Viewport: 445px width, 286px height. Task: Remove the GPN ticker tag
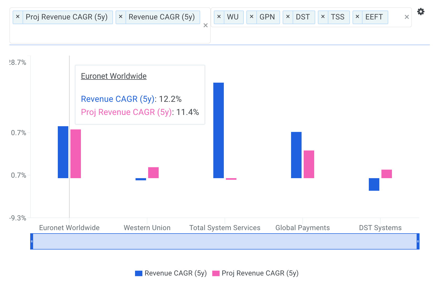coord(251,17)
